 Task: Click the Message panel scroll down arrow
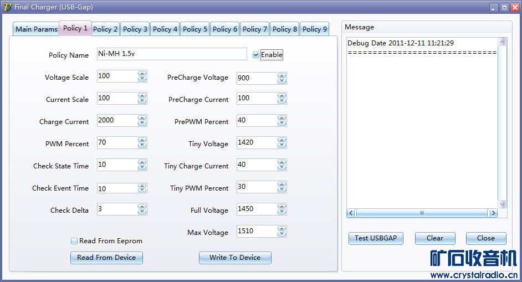click(x=503, y=204)
